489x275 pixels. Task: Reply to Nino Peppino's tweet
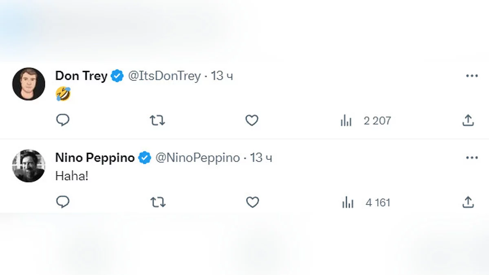(x=63, y=202)
